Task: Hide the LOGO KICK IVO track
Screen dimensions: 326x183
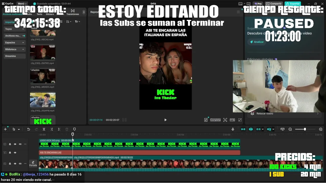Action: click(x=15, y=144)
